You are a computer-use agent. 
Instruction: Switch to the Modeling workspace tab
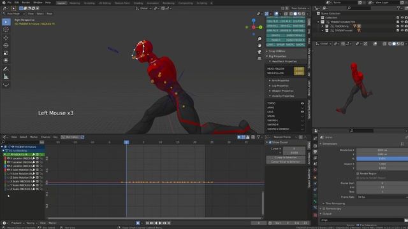75,3
